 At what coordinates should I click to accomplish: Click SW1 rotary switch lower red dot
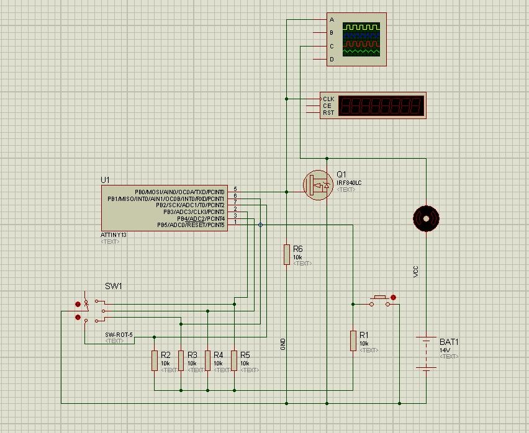(x=78, y=317)
